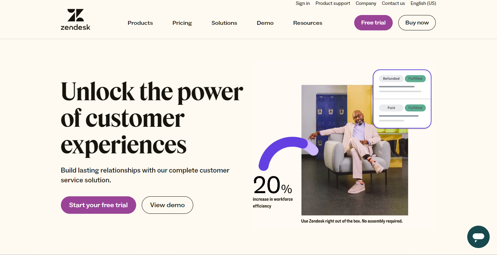Open the chat widget bubble
Viewport: 497px width, 255px height.
(x=478, y=237)
